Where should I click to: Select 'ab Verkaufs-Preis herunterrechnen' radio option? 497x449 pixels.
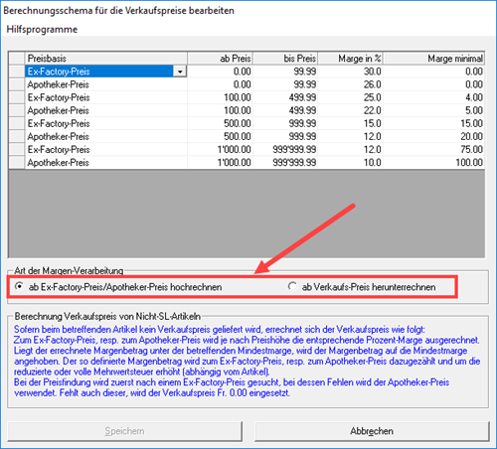coord(292,286)
